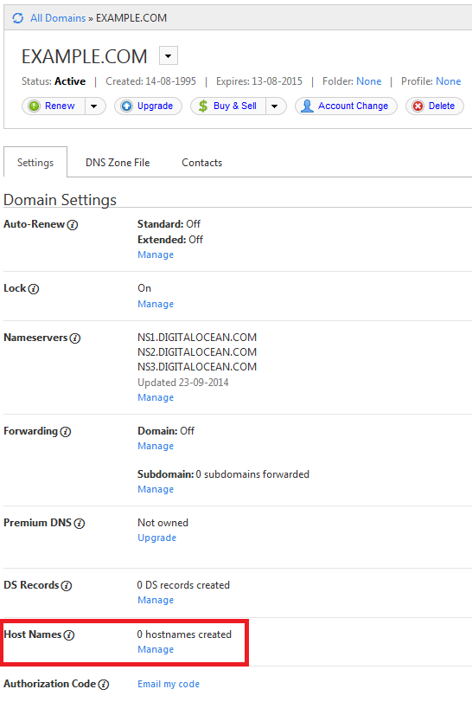Click the Created: 14-08-1995 text
472x702 pixels.
pos(150,81)
